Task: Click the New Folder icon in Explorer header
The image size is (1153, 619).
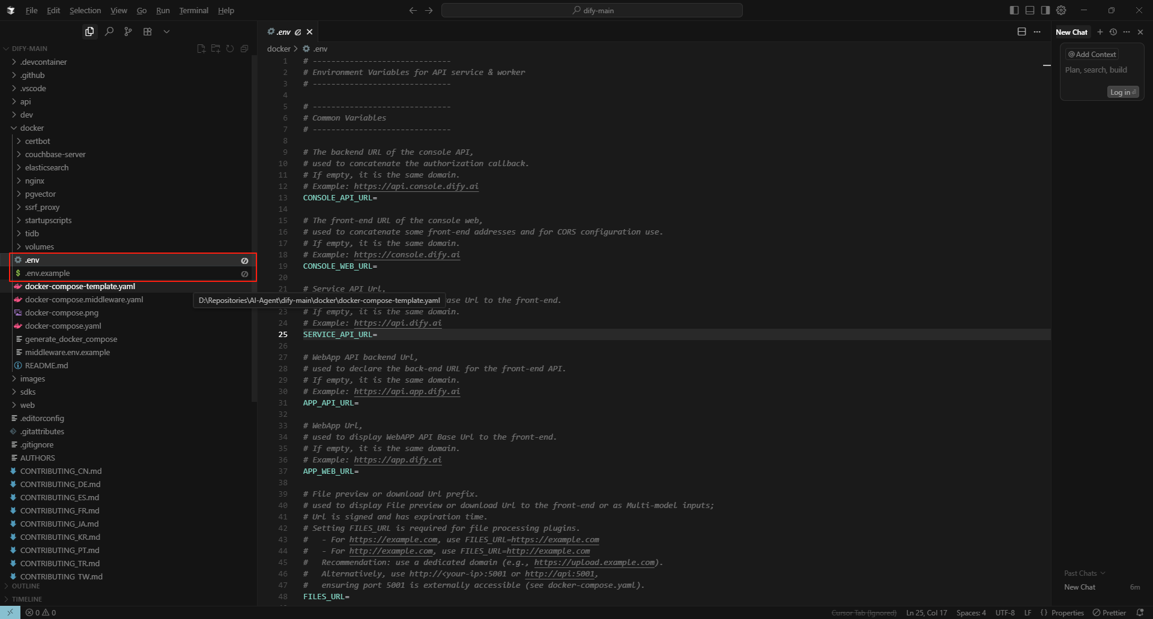Action: (216, 49)
